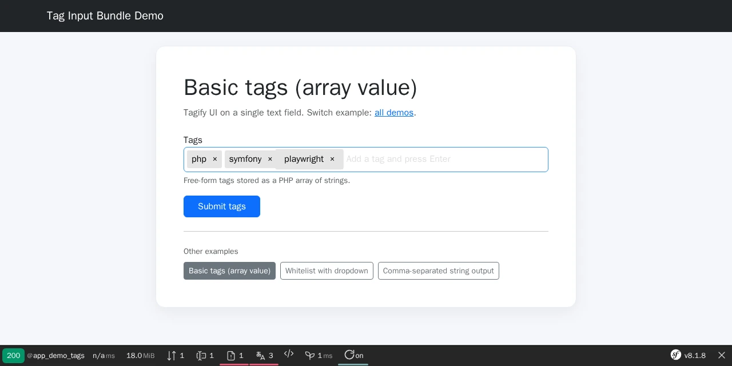The width and height of the screenshot is (732, 366).
Task: Close the Symfony debug toolbar
Action: [722, 356]
